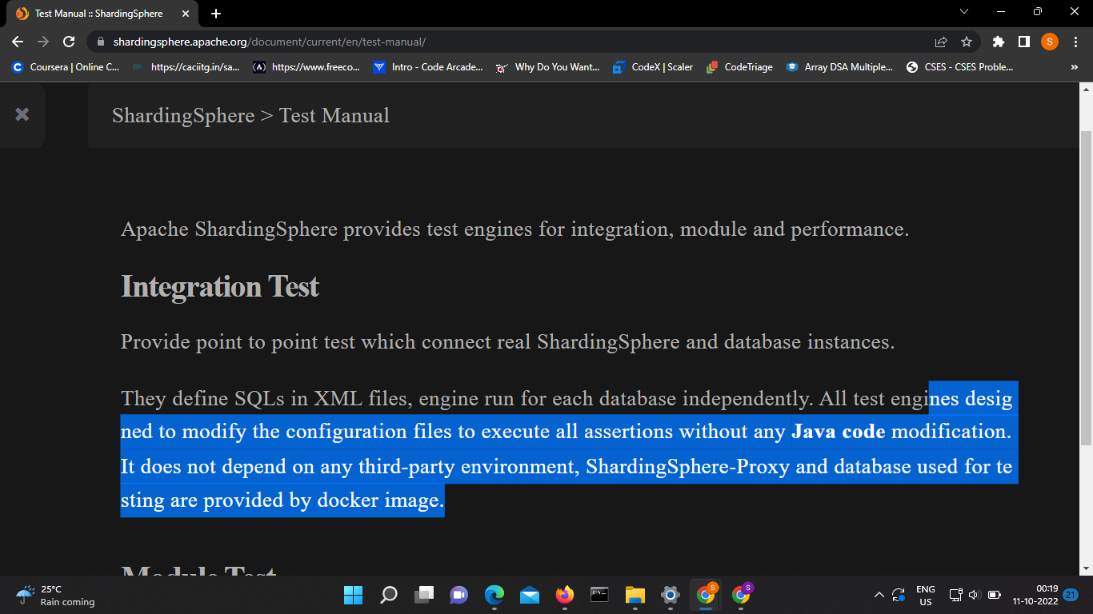Open the sync refresh tray icon
1093x614 pixels.
899,595
